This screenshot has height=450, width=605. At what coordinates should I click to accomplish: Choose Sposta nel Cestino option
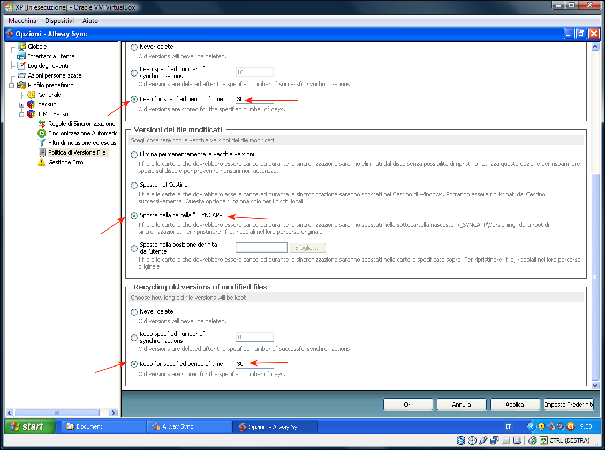coord(134,186)
